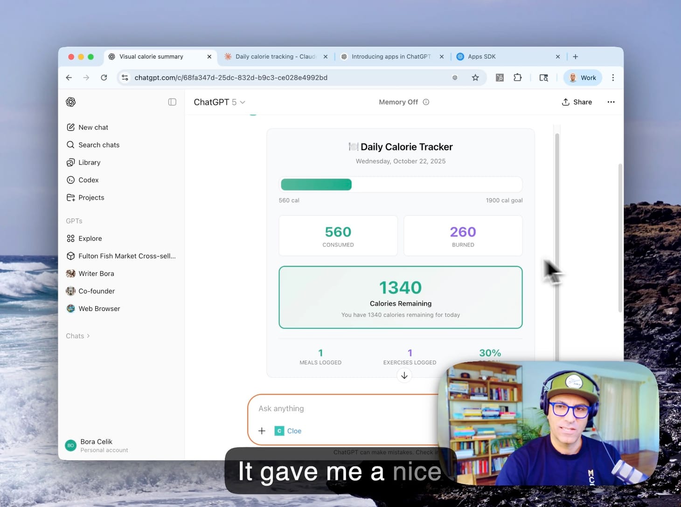Click the Share button

click(x=577, y=102)
